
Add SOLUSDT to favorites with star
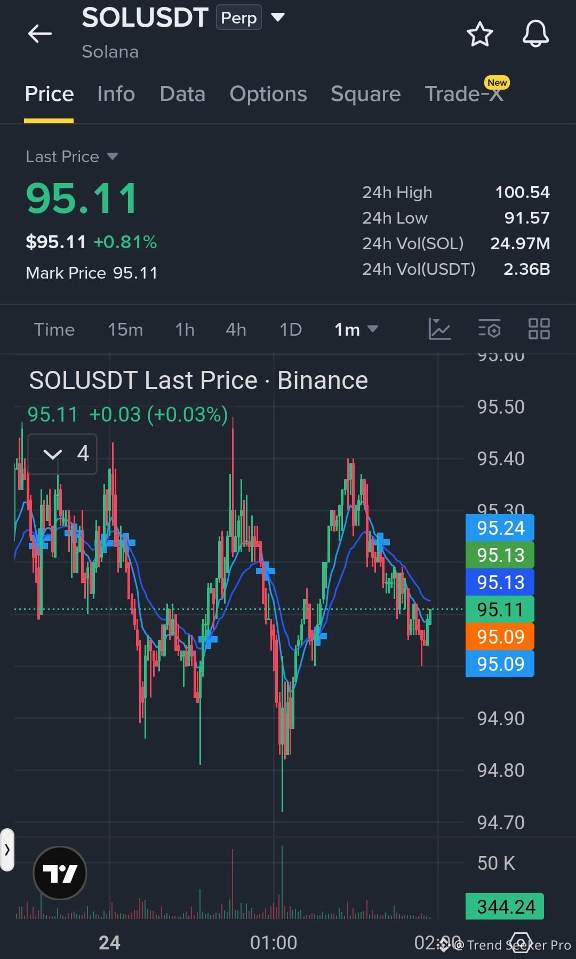point(479,34)
